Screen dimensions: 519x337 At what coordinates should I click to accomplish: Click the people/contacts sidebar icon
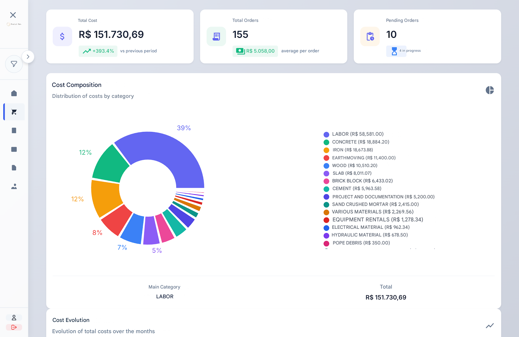tap(14, 187)
